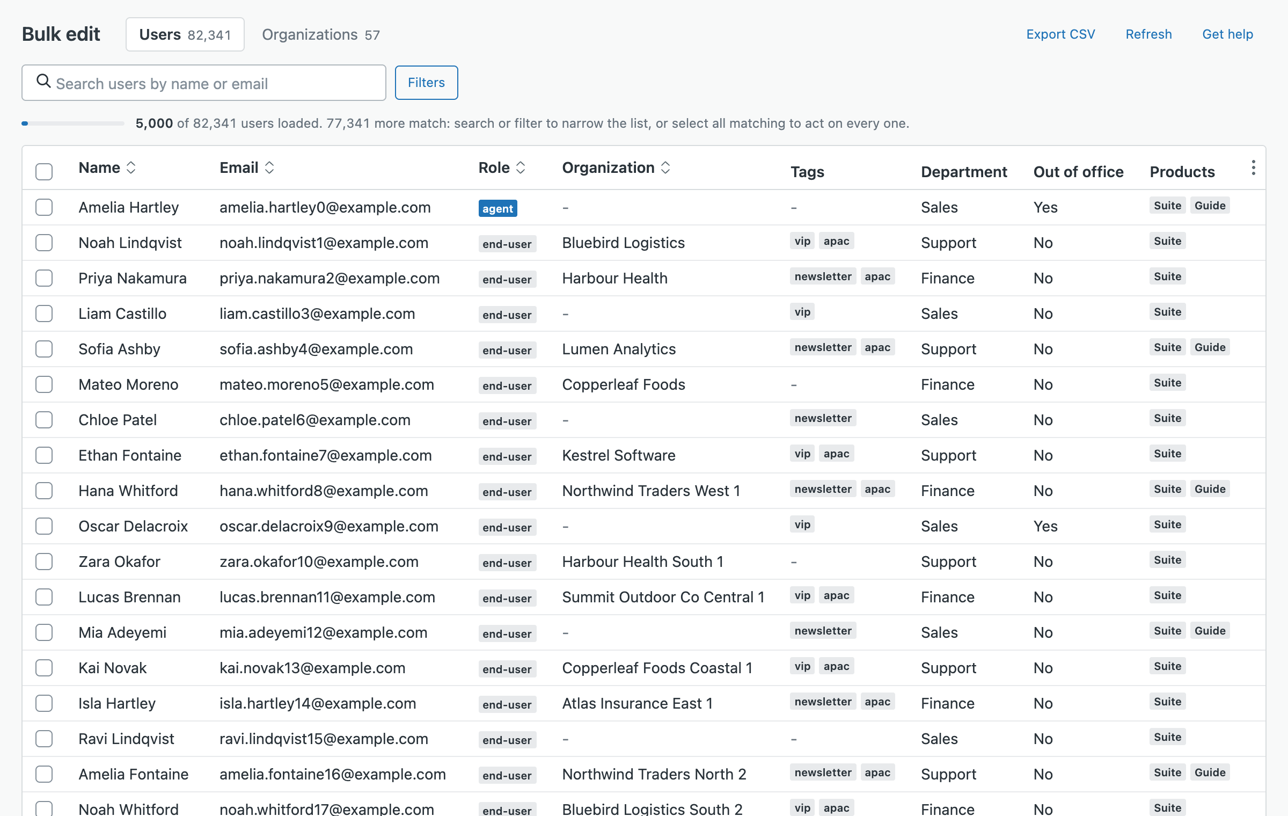Click the vip tag on Liam Castillo's row
Viewport: 1288px width, 816px height.
802,312
